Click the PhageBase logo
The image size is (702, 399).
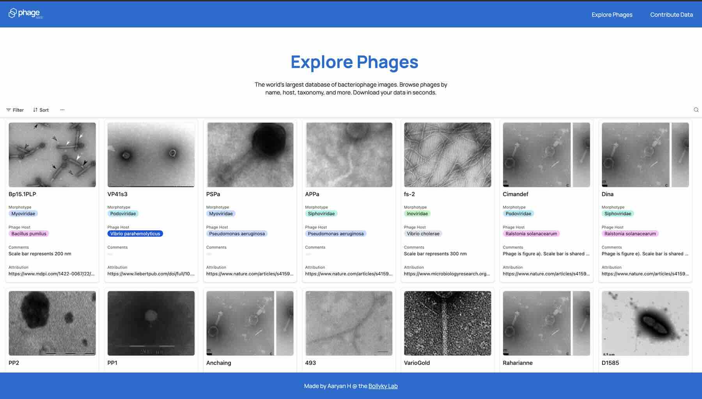click(x=26, y=14)
